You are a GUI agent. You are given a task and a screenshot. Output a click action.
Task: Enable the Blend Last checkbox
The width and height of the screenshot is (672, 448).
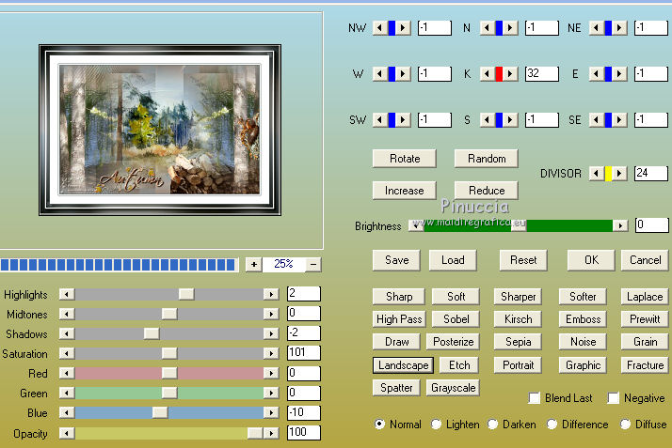(x=534, y=398)
